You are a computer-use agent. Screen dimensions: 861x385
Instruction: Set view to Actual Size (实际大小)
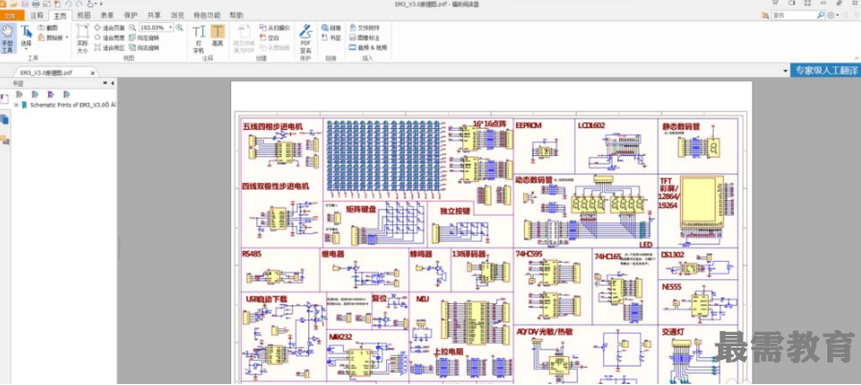pyautogui.click(x=82, y=38)
